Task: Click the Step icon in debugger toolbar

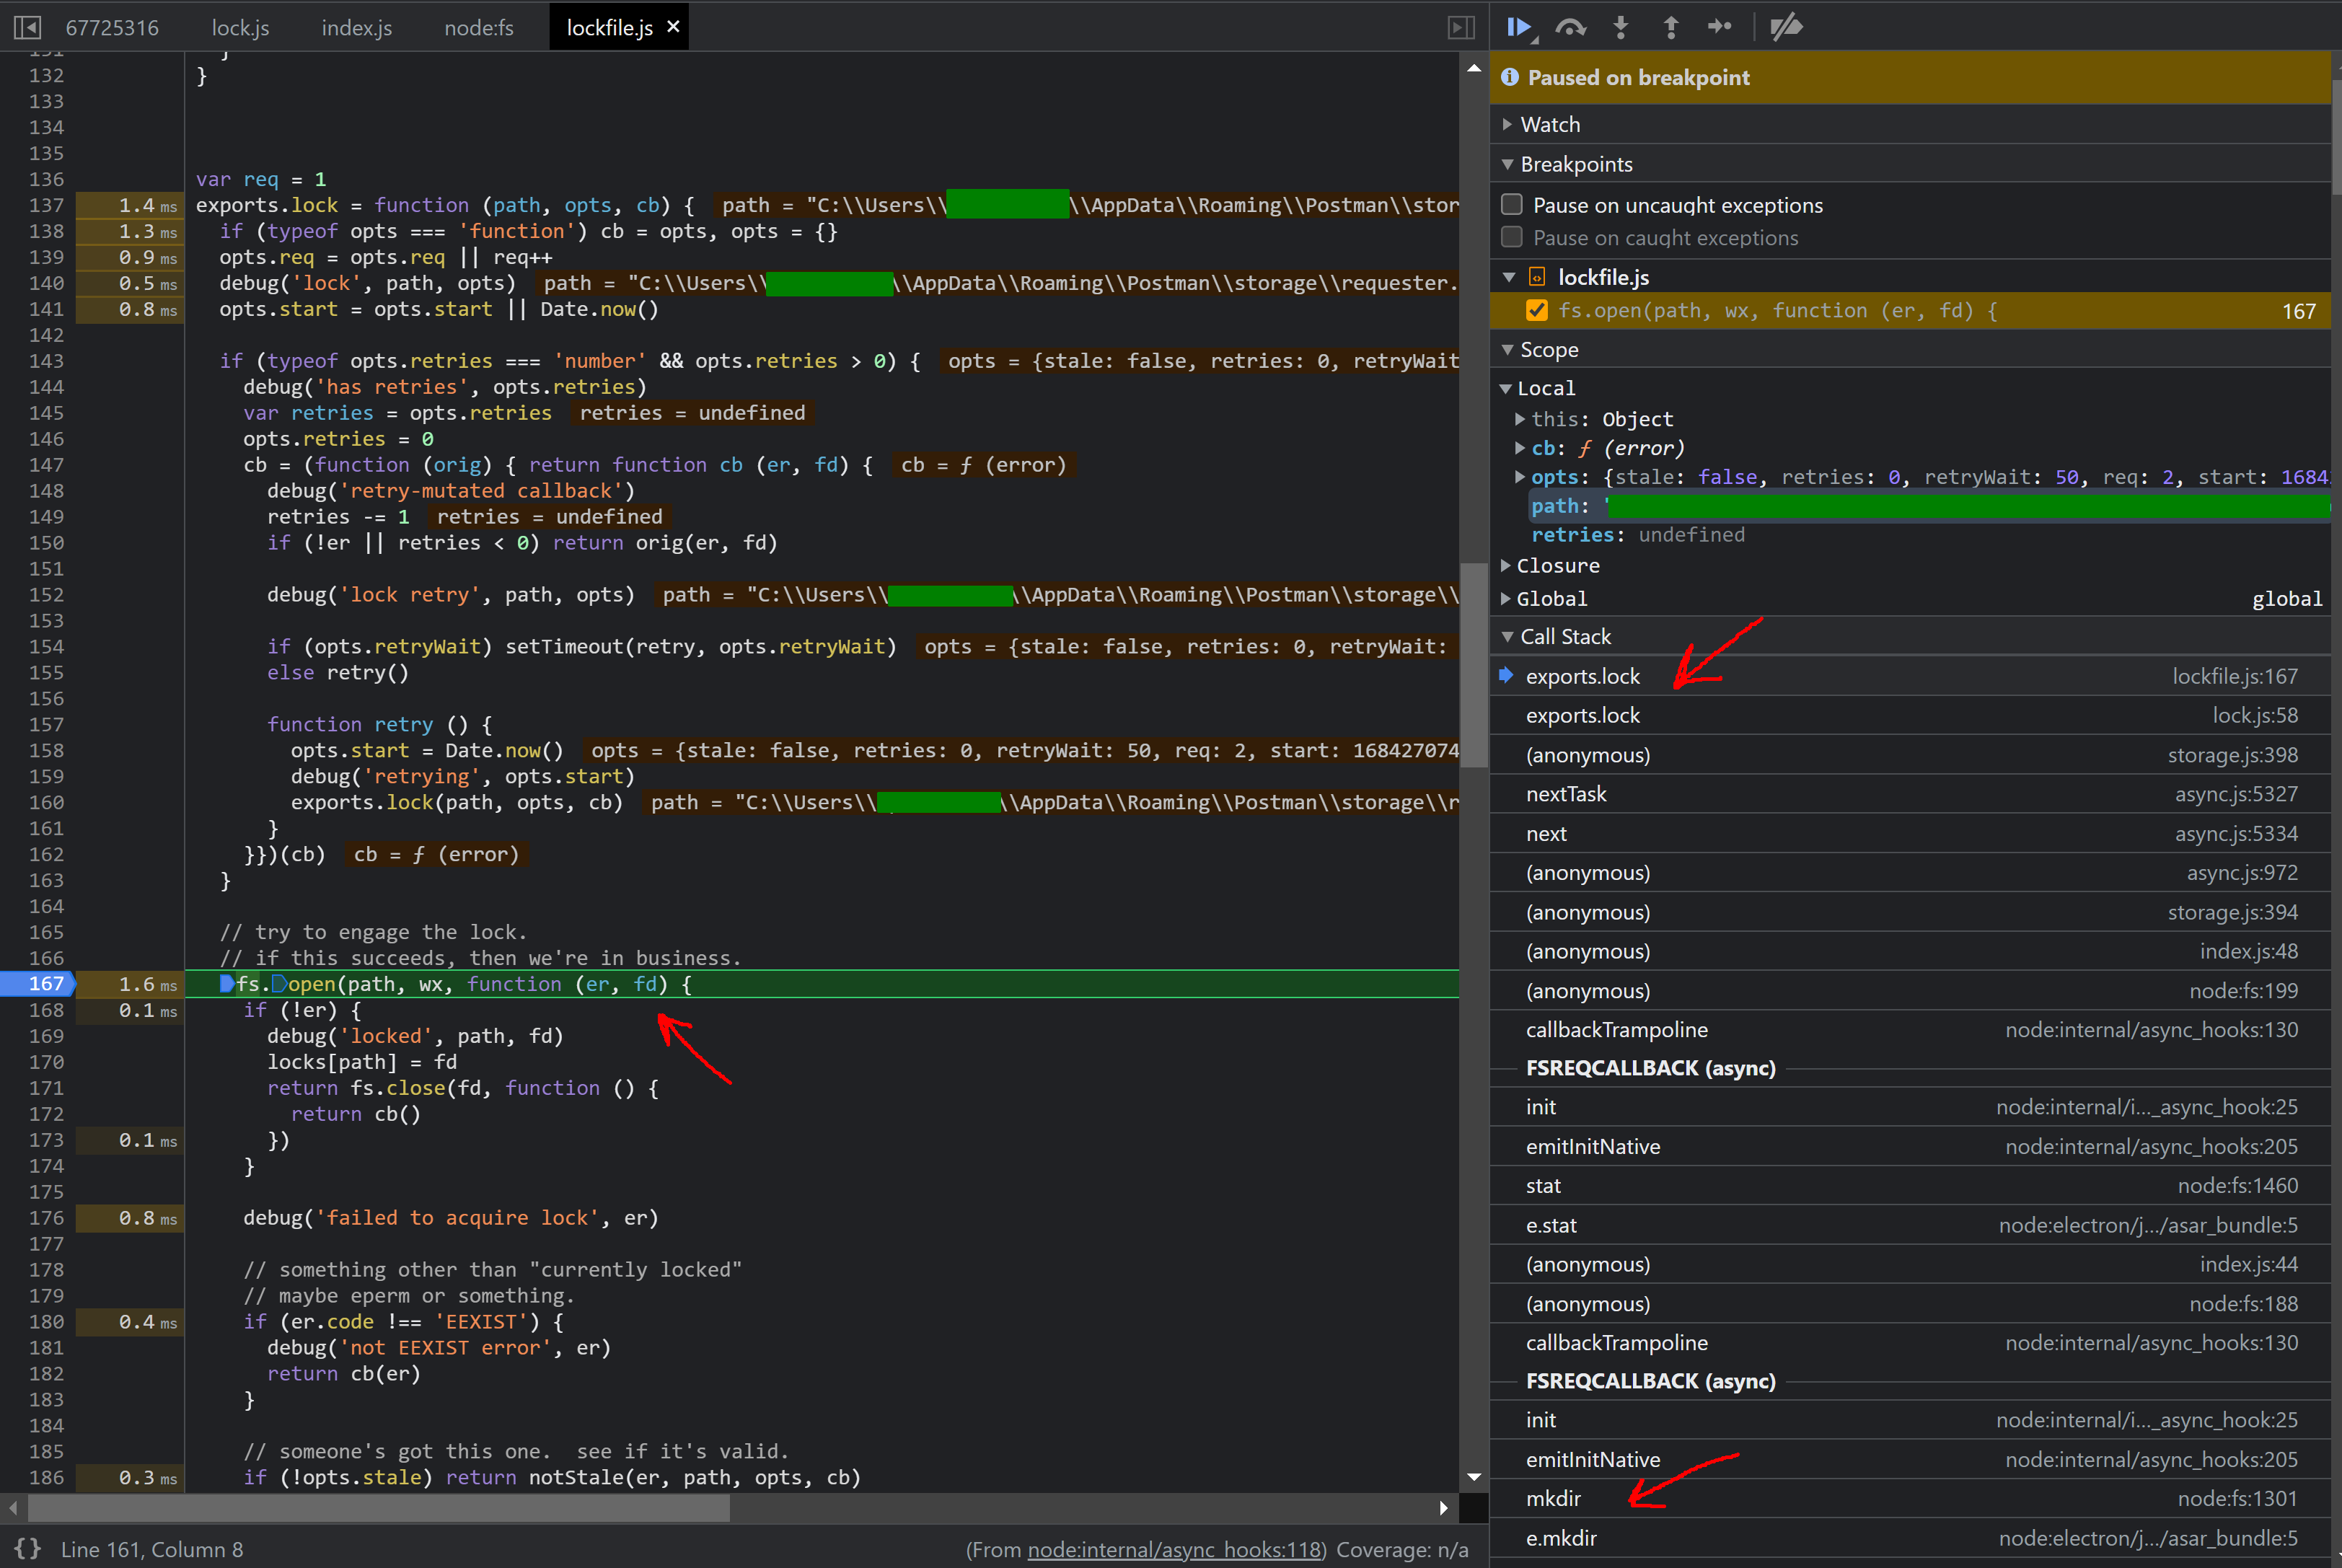Action: coord(1719,27)
